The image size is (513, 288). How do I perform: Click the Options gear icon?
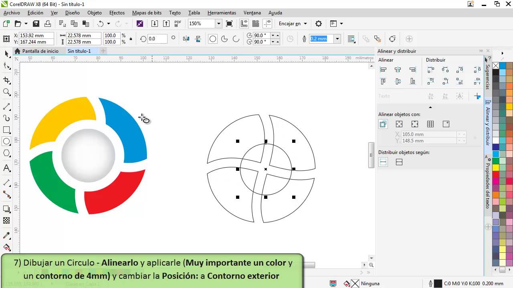319,24
